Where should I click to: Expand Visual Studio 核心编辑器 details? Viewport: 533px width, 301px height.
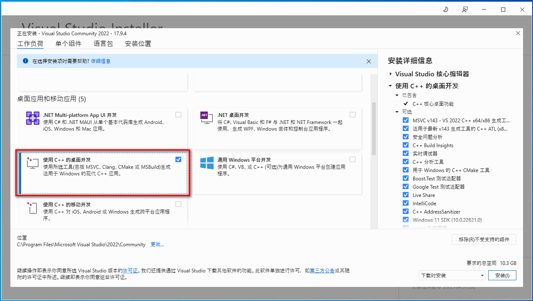pyautogui.click(x=390, y=74)
